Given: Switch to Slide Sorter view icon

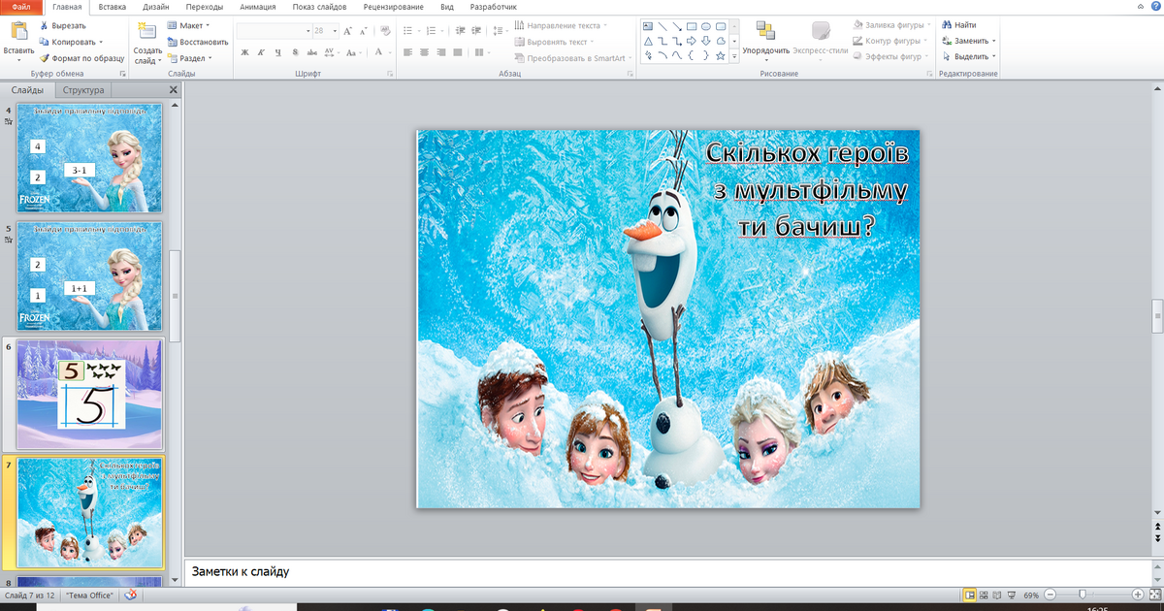Looking at the screenshot, I should (x=986, y=595).
